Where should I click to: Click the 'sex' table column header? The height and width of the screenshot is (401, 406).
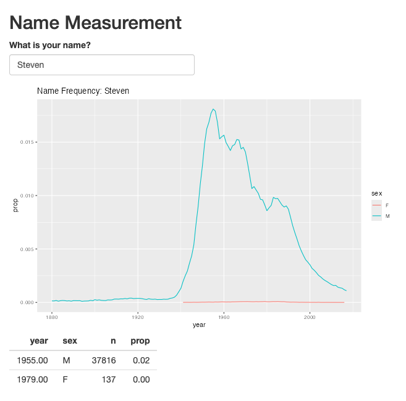coord(70,341)
